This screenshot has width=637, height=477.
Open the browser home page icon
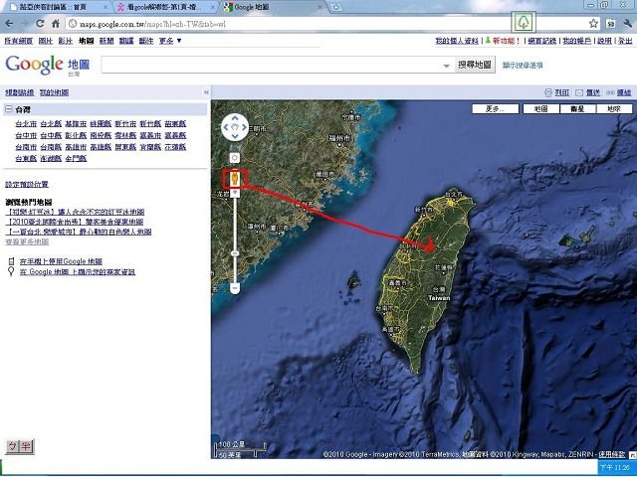56,24
